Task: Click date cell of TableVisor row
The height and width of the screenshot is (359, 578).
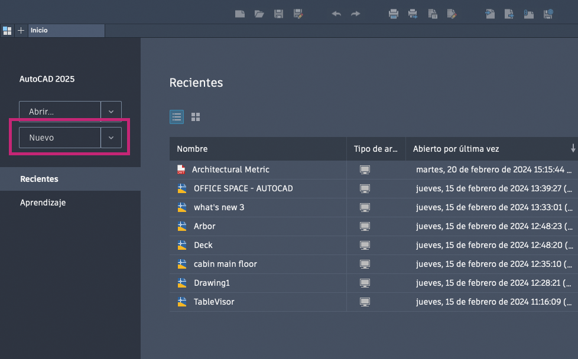Action: click(494, 302)
